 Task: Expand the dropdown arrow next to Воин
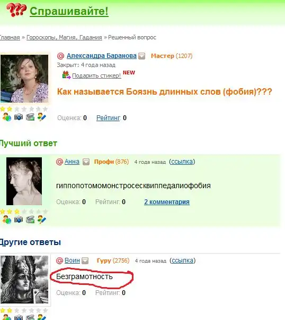point(85,261)
